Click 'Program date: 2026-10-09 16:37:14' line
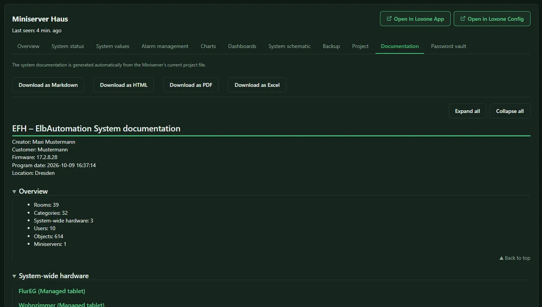The image size is (542, 307). pos(54,165)
